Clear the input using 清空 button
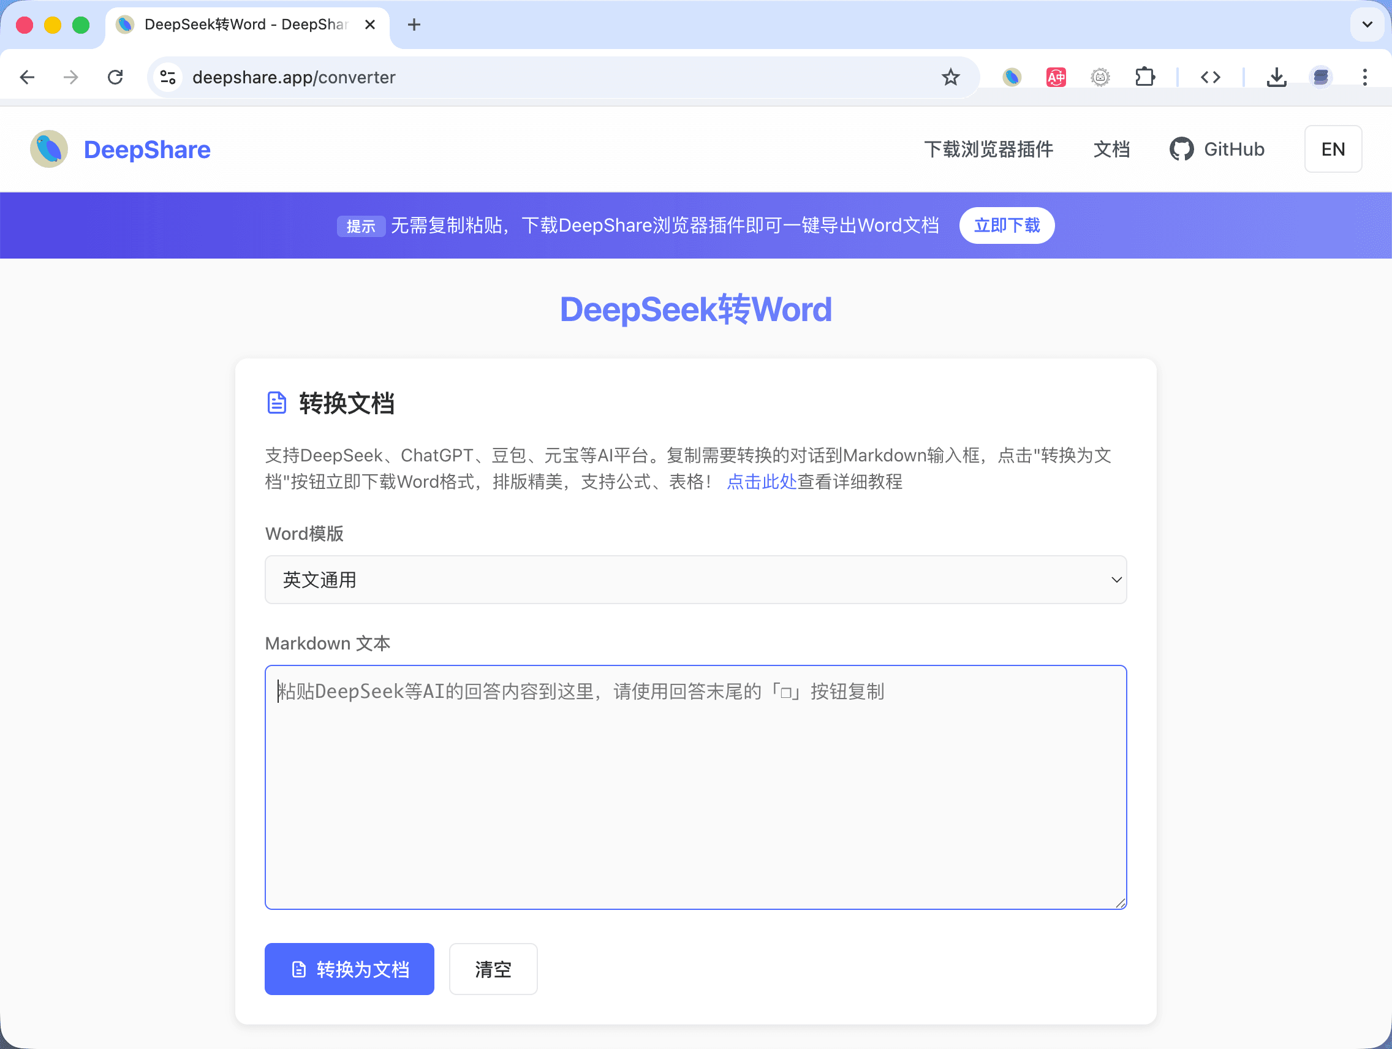This screenshot has width=1392, height=1049. [x=493, y=969]
